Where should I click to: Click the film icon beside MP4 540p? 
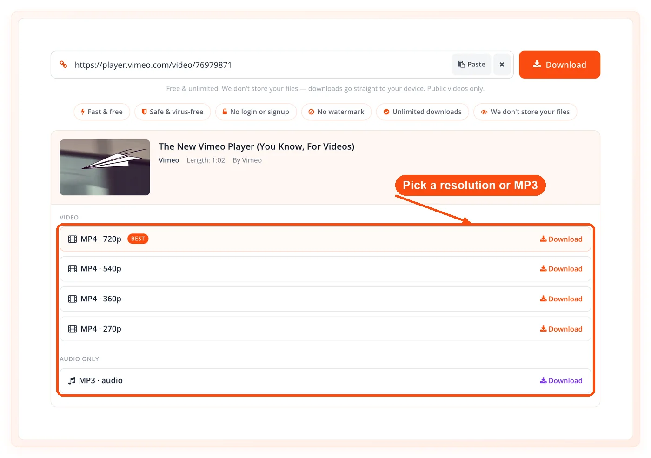[73, 269]
